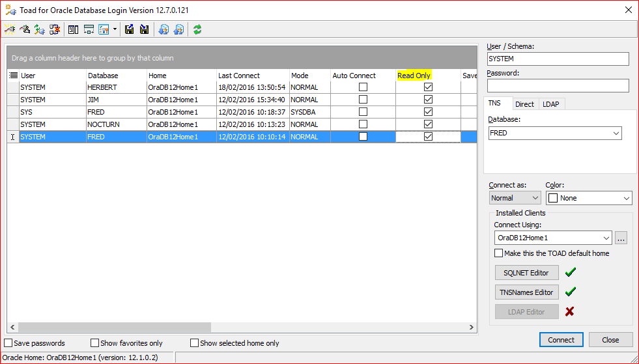This screenshot has height=364, width=639.
Task: Uncheck Read Only for the JIM row
Action: (428, 100)
